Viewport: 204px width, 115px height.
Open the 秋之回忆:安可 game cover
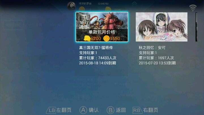(x=161, y=27)
